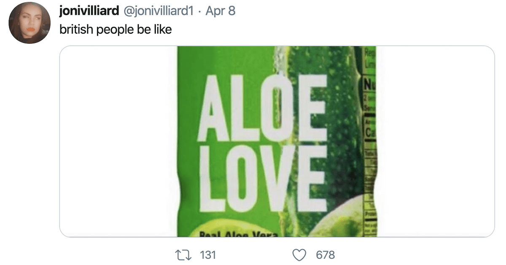Click the tweet text "british people be like"
Viewport: 506px width, 265px height.
coord(116,30)
